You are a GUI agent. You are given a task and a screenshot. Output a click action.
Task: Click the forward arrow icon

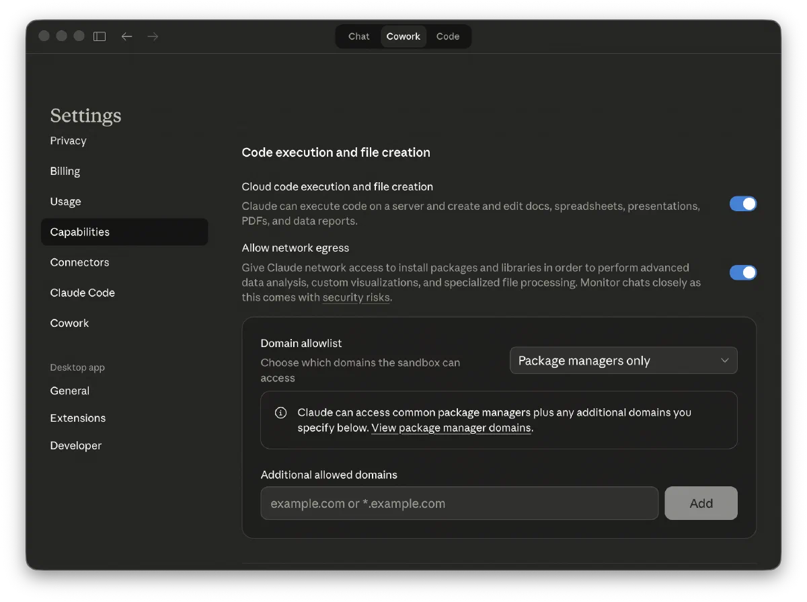click(x=153, y=36)
